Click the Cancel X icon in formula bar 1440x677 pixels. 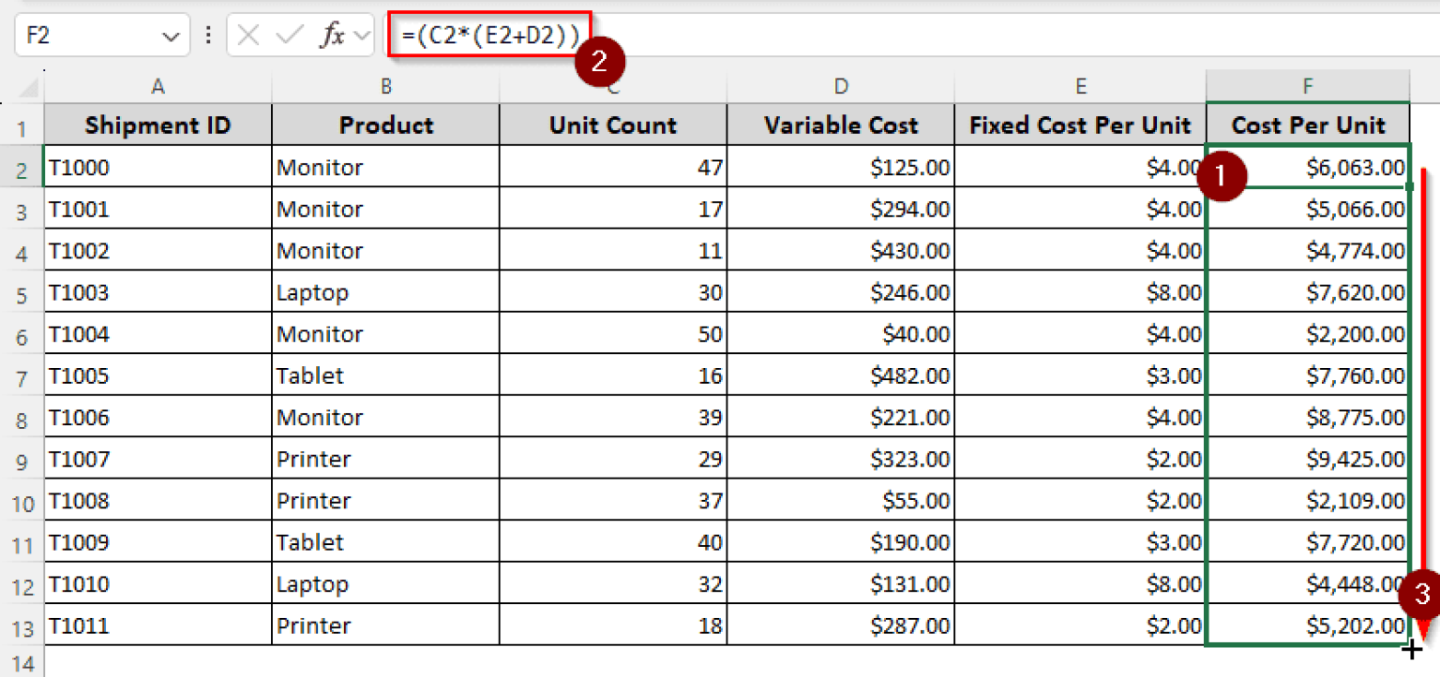click(x=248, y=37)
